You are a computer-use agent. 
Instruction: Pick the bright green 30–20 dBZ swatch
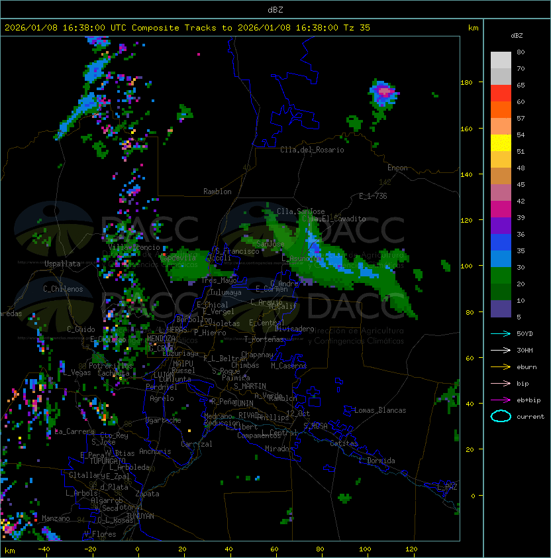point(501,276)
